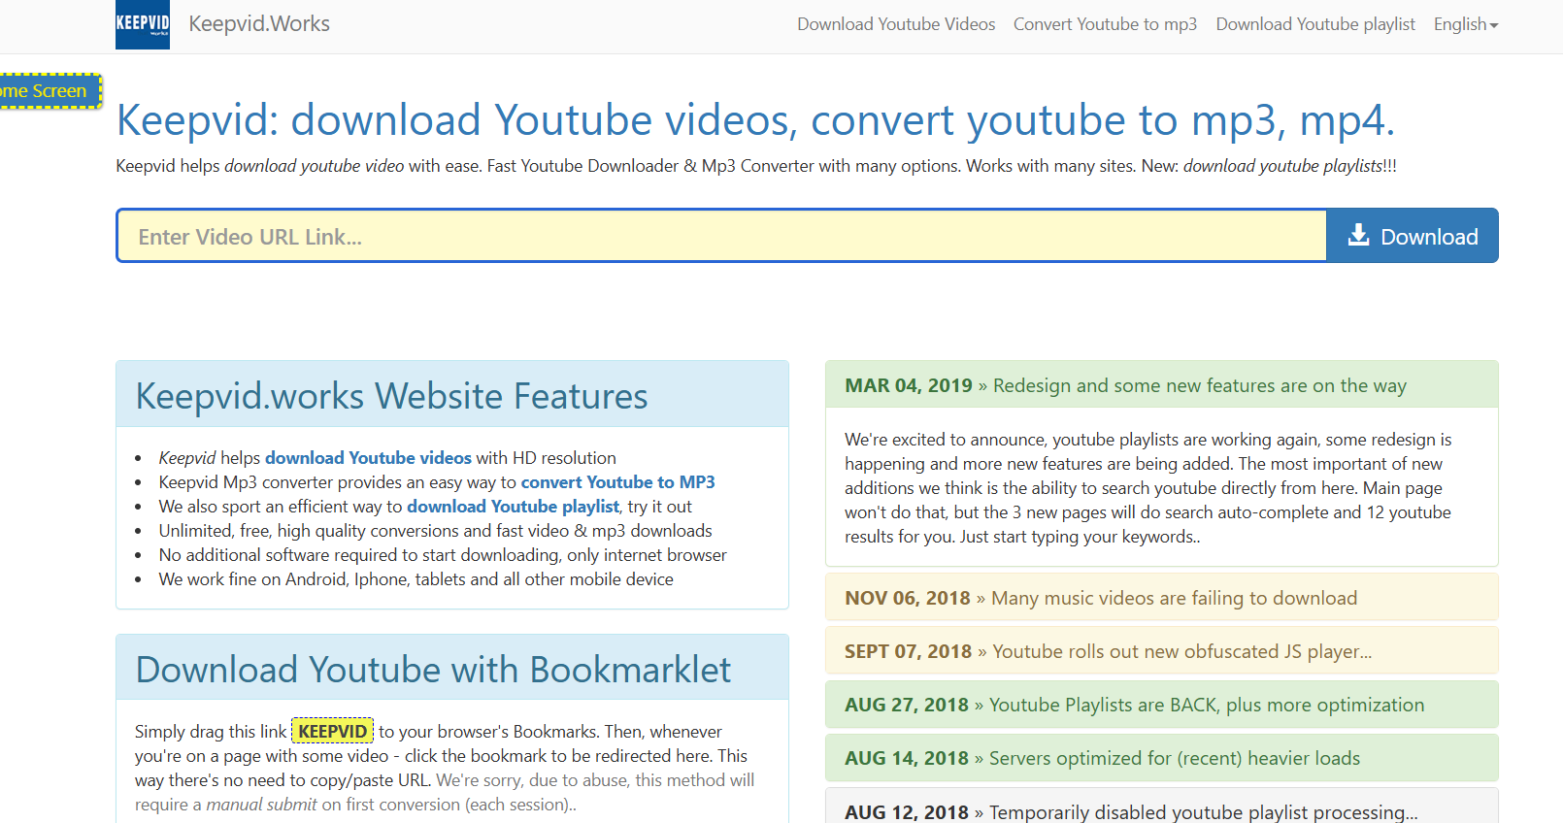1563x823 pixels.
Task: Click the 'manual submit' italic text
Action: [261, 805]
